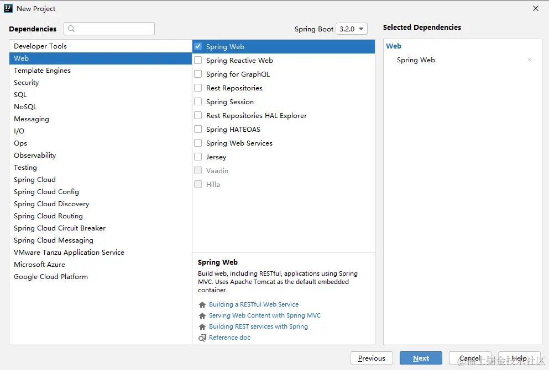Close the New Project dialog
The image size is (549, 370).
pyautogui.click(x=535, y=8)
